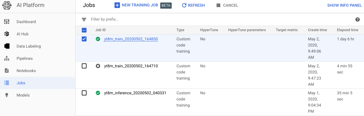Click green success status icon for yt8m_train_20200502_164850
The width and height of the screenshot is (364, 116).
pyautogui.click(x=98, y=39)
